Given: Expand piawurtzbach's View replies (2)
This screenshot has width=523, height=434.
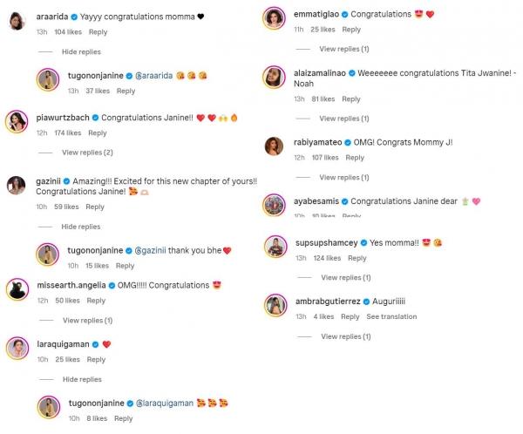Looking at the screenshot, I should [x=88, y=153].
